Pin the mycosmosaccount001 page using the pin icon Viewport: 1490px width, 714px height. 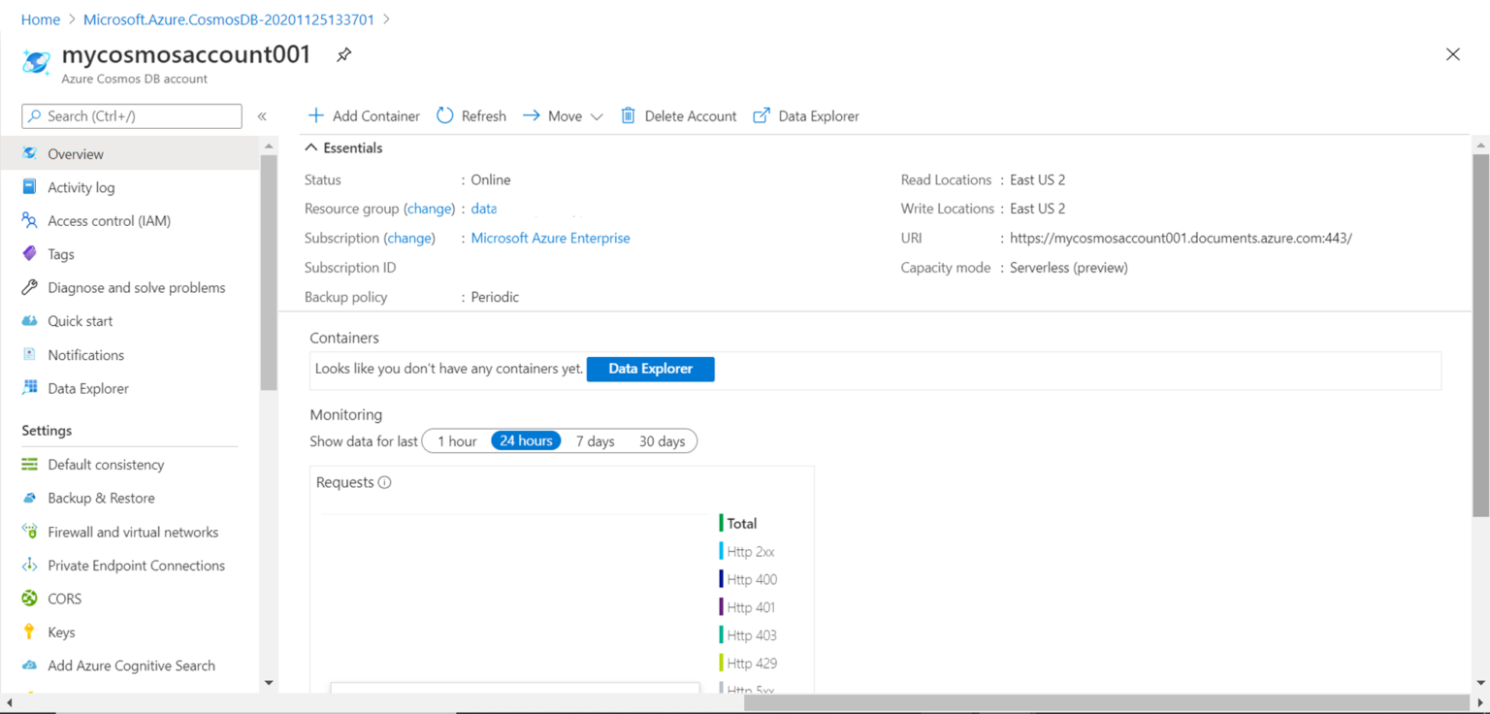343,55
